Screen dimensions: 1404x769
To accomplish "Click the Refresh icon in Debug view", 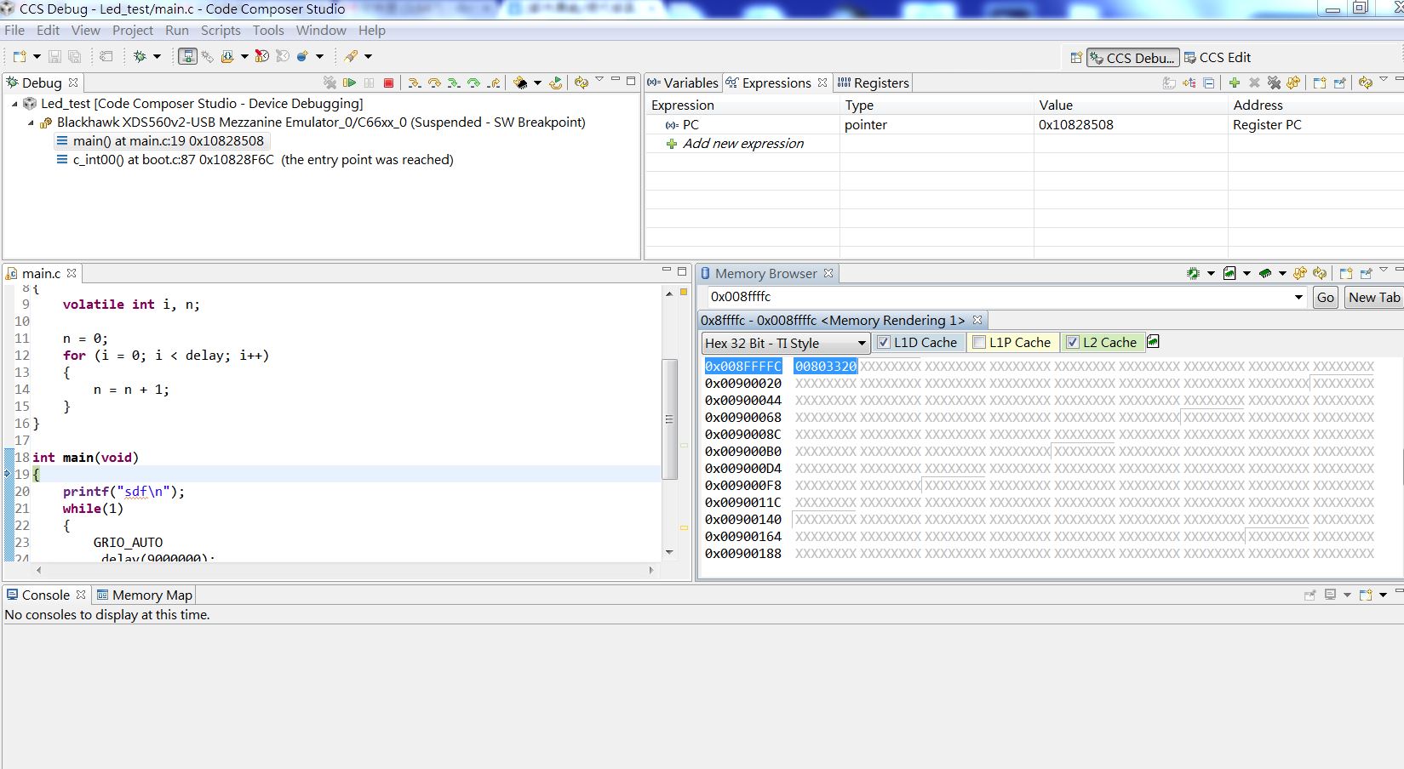I will (581, 83).
